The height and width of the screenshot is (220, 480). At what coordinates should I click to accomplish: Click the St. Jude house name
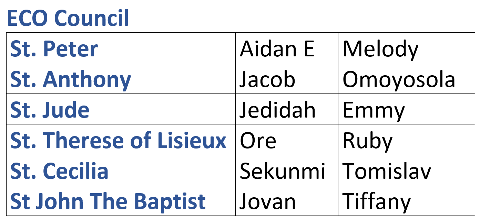50,110
